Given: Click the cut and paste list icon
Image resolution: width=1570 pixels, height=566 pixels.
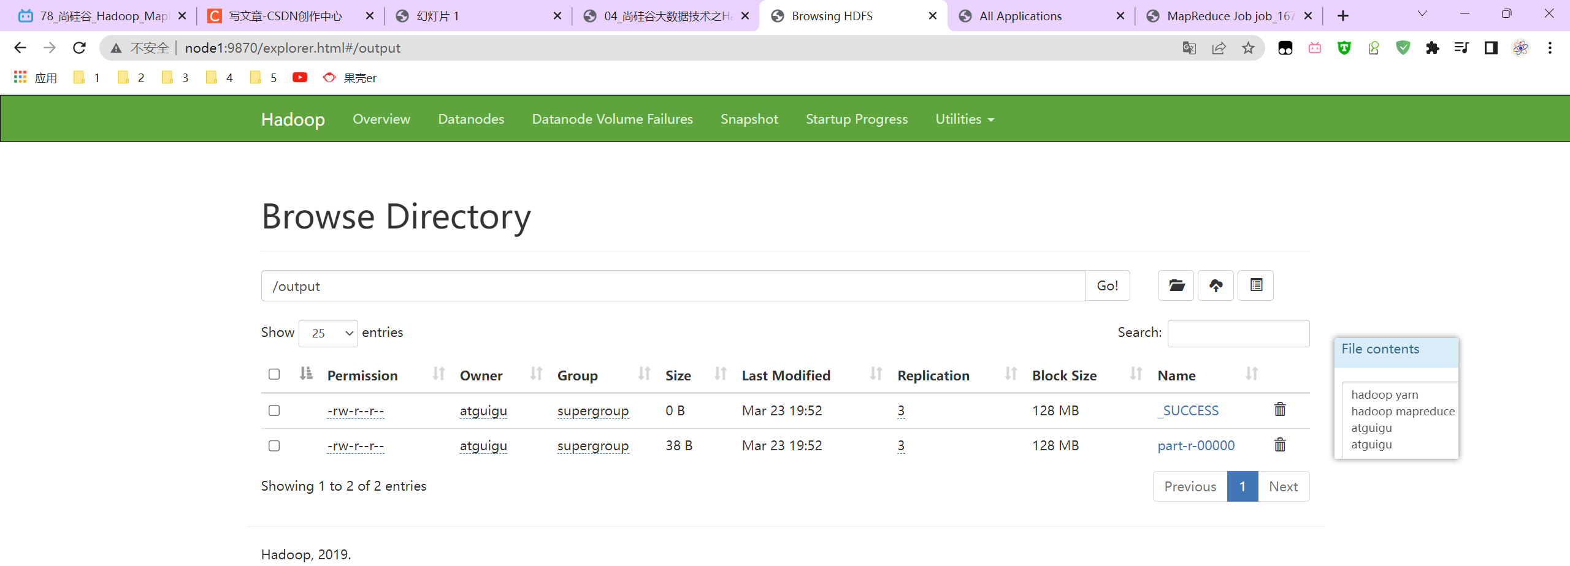Looking at the screenshot, I should pyautogui.click(x=1255, y=285).
